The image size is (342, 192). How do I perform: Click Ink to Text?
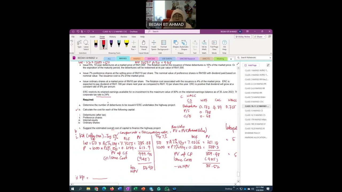pyautogui.click(x=195, y=45)
